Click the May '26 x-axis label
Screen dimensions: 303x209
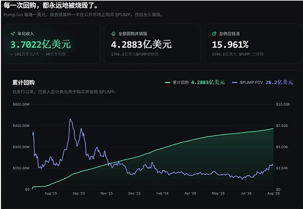click(218, 193)
